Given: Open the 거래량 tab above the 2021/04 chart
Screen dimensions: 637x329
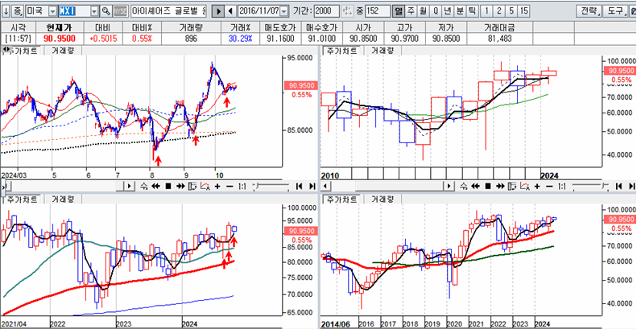Looking at the screenshot, I should [63, 199].
